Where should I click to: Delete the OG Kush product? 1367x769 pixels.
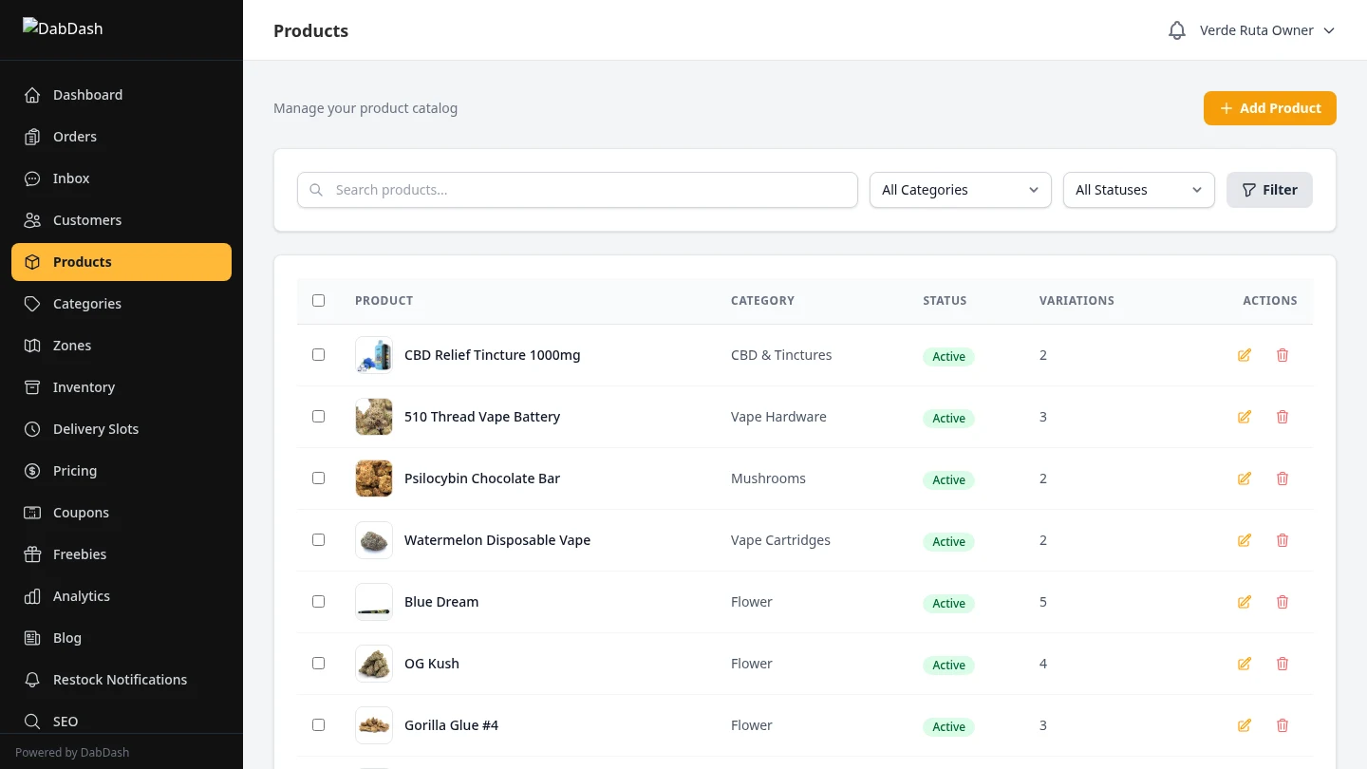tap(1283, 664)
